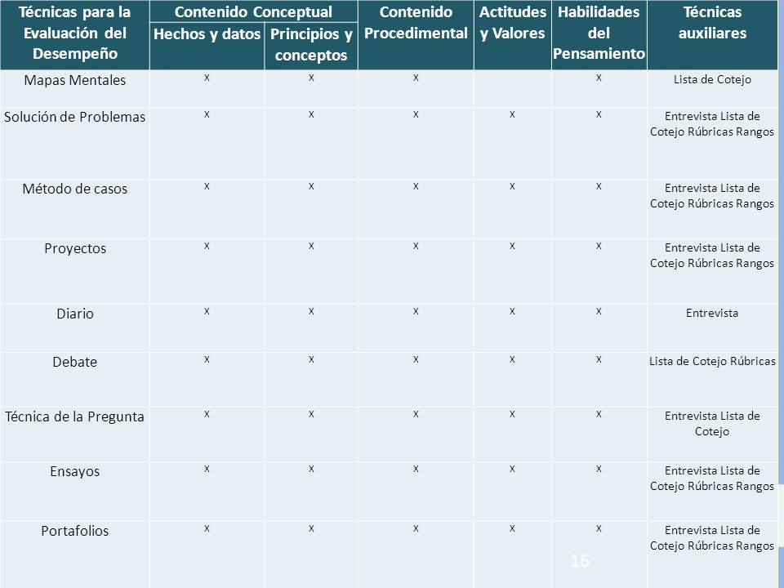This screenshot has width=784, height=588.
Task: Click the Actitudes y Valores X for Portafolios
Action: [512, 528]
